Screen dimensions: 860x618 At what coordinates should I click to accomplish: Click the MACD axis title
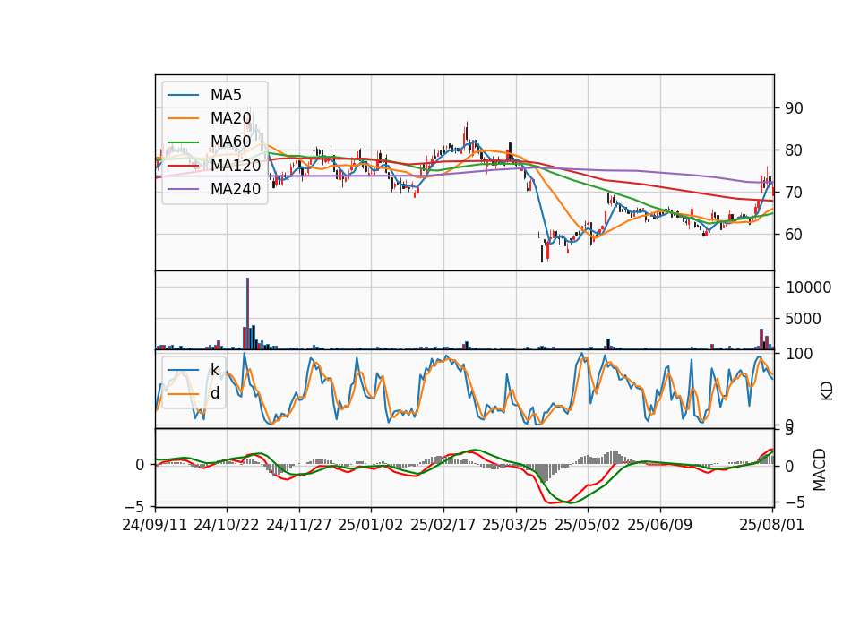click(x=820, y=469)
